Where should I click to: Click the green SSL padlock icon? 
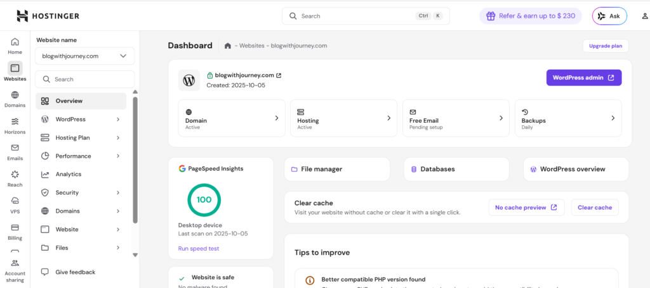pos(209,75)
